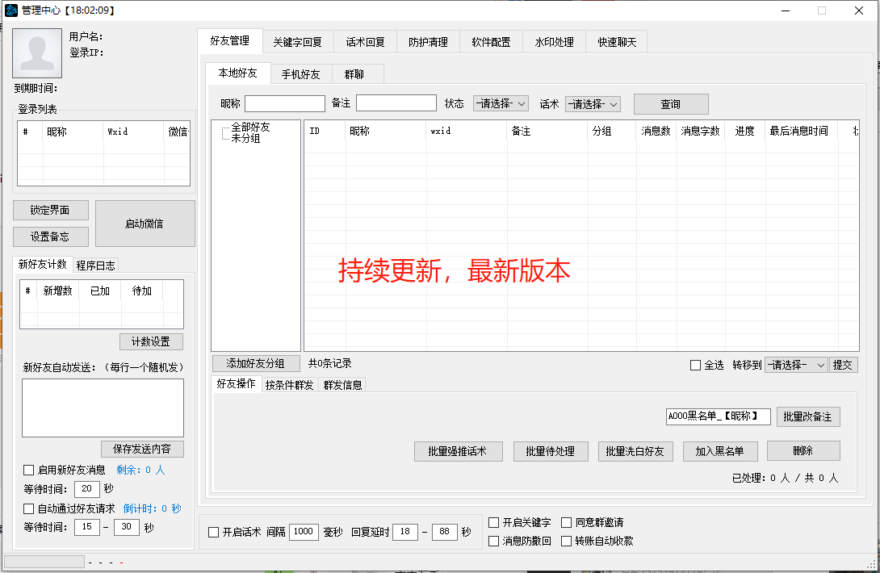Open the 软件配置 tab
The width and height of the screenshot is (880, 573).
(491, 42)
